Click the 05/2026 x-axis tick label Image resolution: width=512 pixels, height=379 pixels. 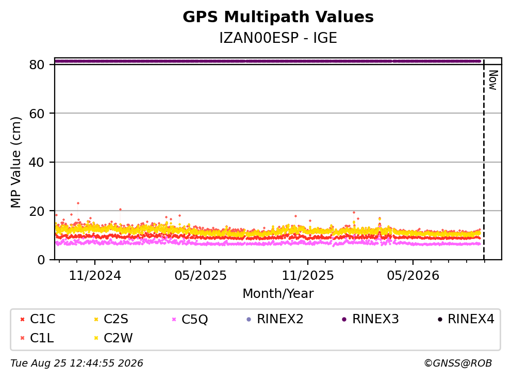click(x=413, y=276)
